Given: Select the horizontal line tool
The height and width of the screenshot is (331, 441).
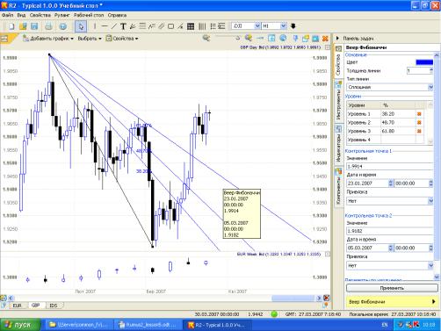Looking at the screenshot, I should coord(105,26).
